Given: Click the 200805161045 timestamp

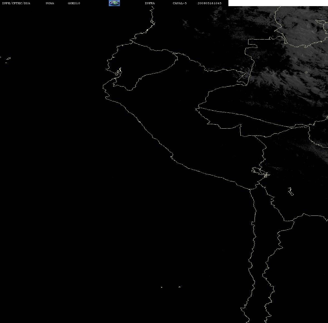Looking at the screenshot, I should (x=209, y=3).
